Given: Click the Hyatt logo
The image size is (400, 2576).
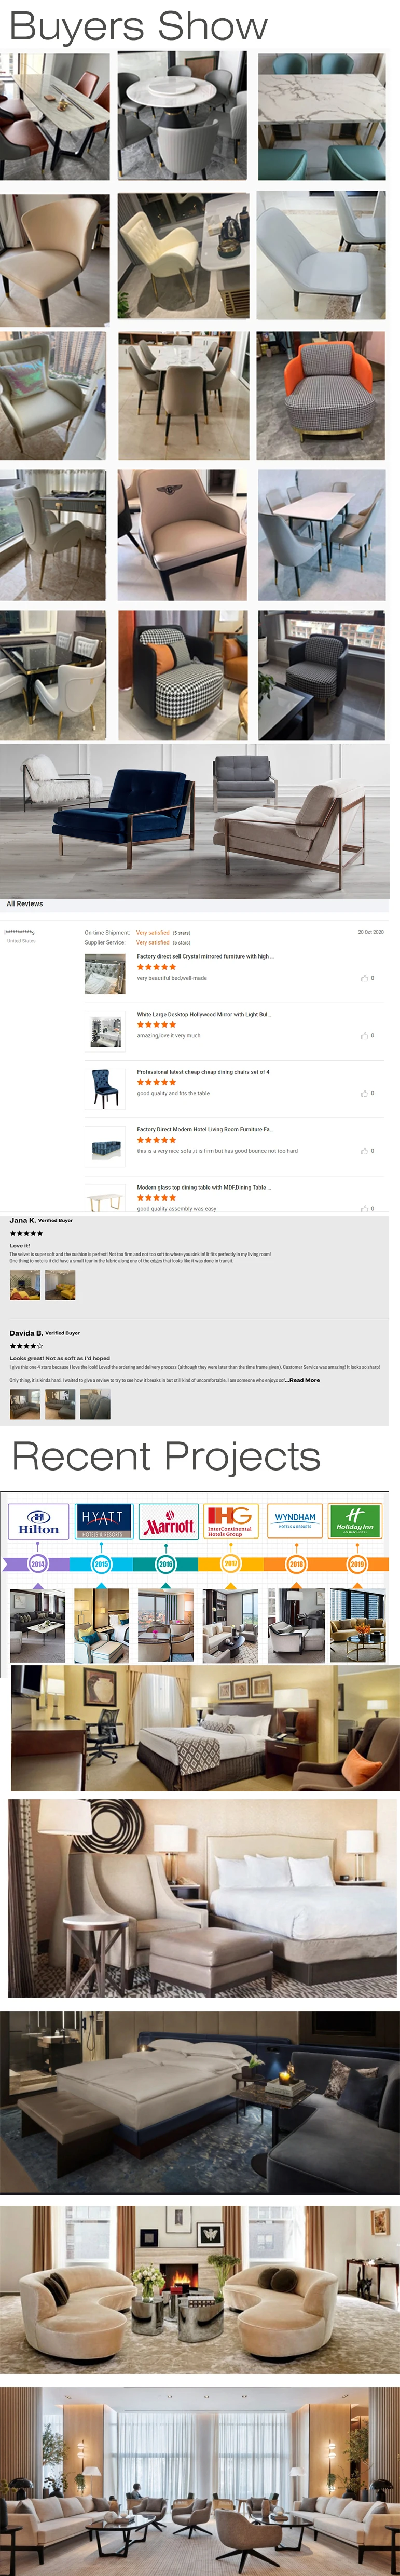Looking at the screenshot, I should click(102, 1522).
